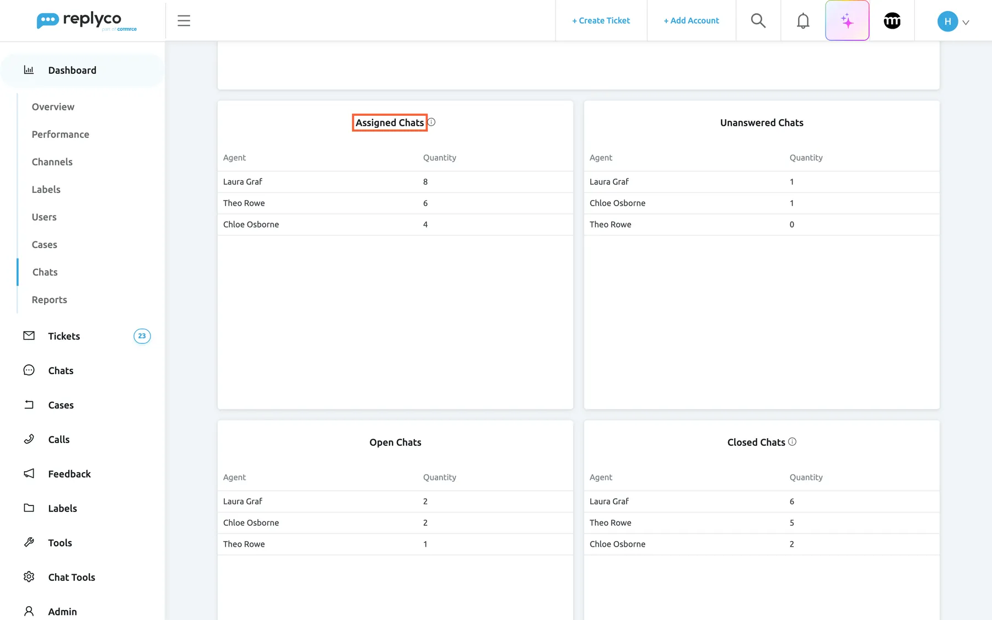Click the Agent header in Unanswered Chats
Image resolution: width=992 pixels, height=620 pixels.
click(x=601, y=158)
